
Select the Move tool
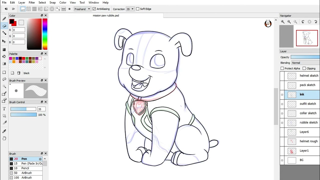tap(4, 41)
